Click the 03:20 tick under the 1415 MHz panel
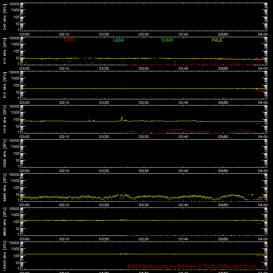This screenshot has height=273, width=273. tap(104, 137)
